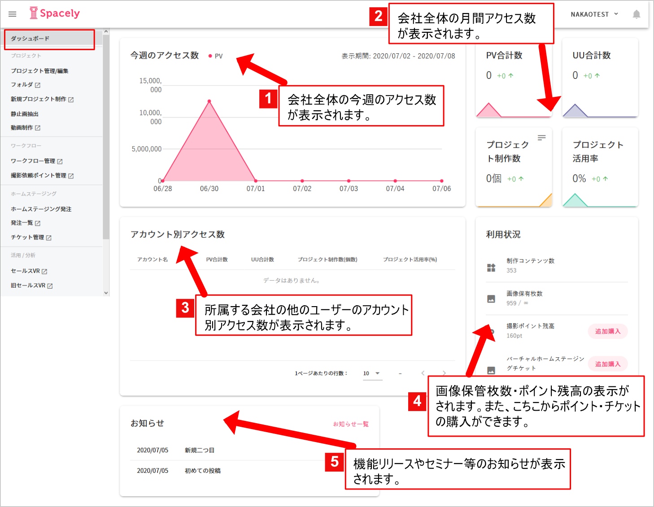654x507 pixels.
Task: Click sidebar scrollbar up arrow
Action: coord(106,31)
